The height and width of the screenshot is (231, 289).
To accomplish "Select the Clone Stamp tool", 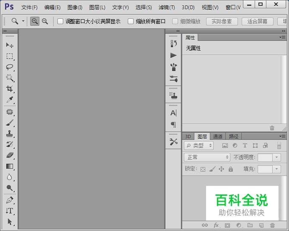I will point(10,134).
